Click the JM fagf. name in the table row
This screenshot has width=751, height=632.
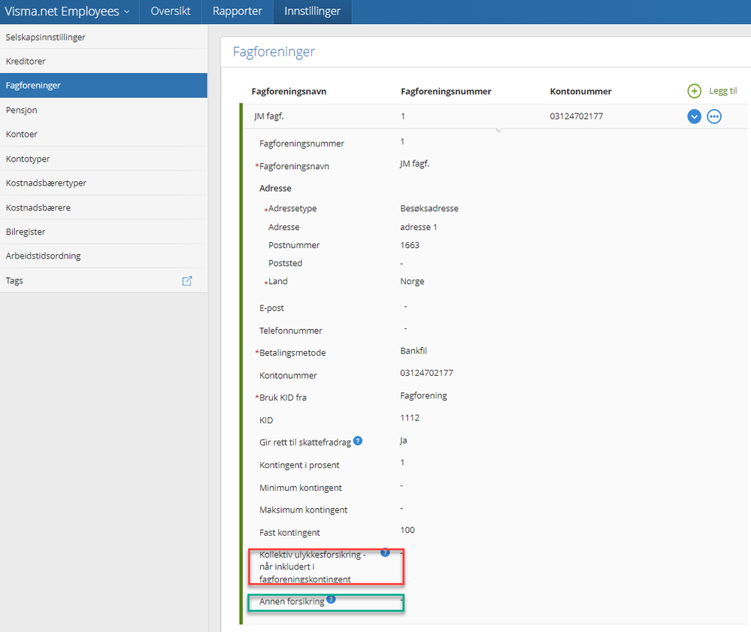268,116
